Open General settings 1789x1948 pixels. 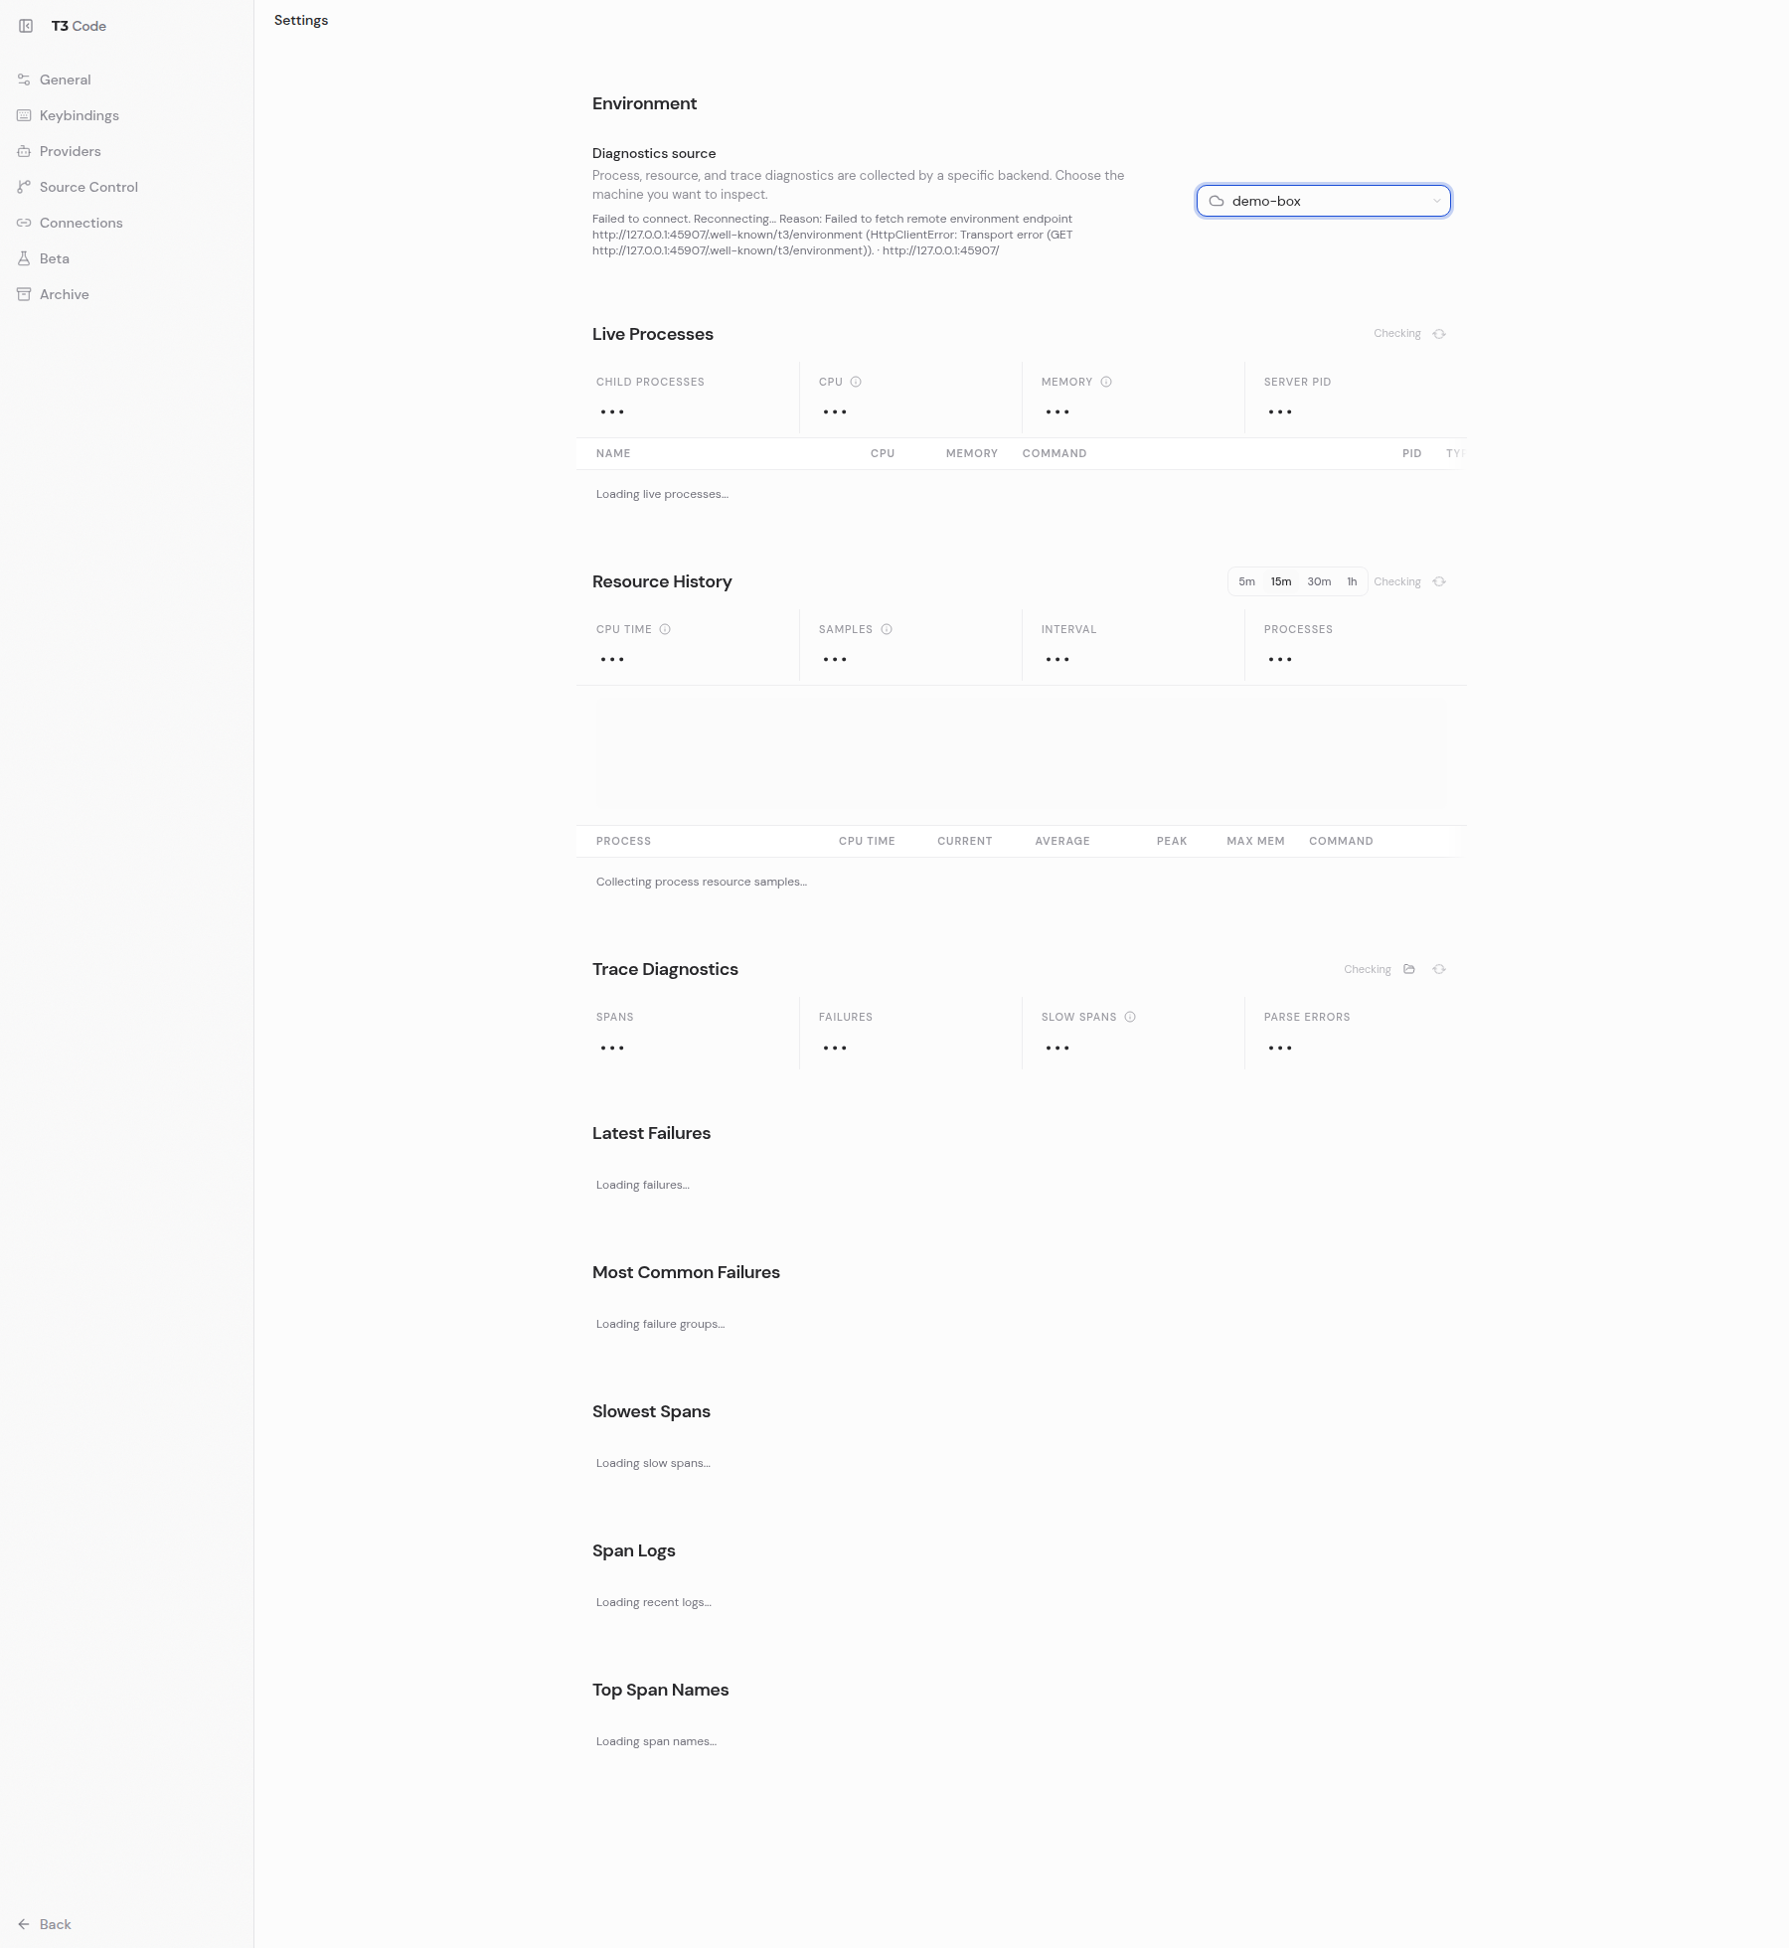tap(126, 80)
